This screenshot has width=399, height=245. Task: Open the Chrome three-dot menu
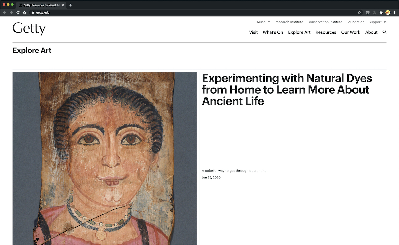coord(394,12)
